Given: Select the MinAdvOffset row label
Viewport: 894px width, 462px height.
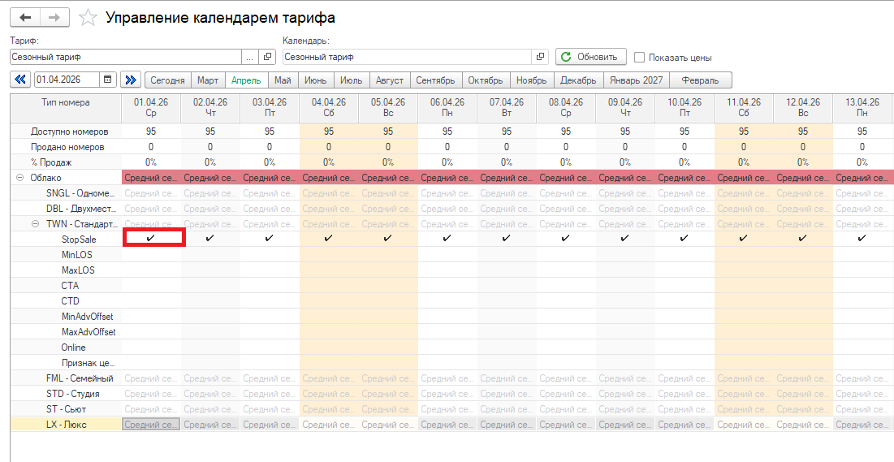Looking at the screenshot, I should (87, 317).
